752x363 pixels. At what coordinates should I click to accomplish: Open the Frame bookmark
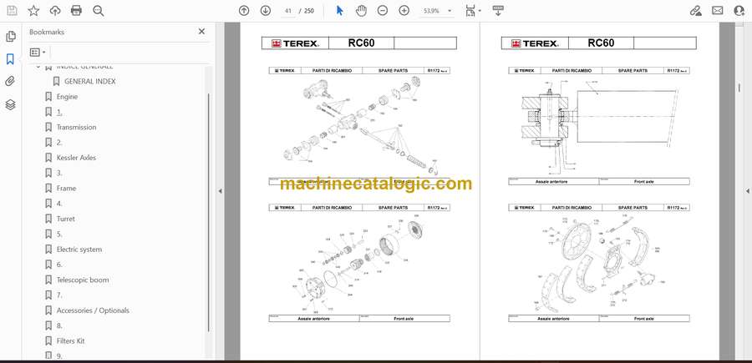[x=66, y=189]
